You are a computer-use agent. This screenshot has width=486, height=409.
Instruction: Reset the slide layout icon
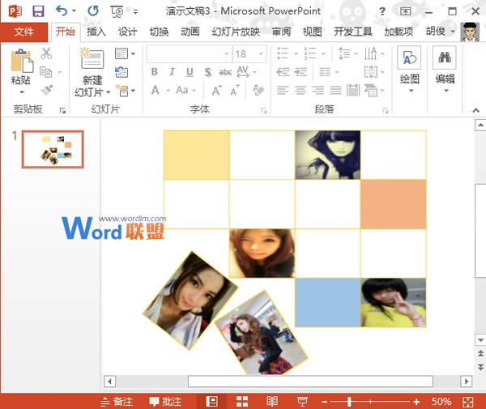(x=122, y=72)
